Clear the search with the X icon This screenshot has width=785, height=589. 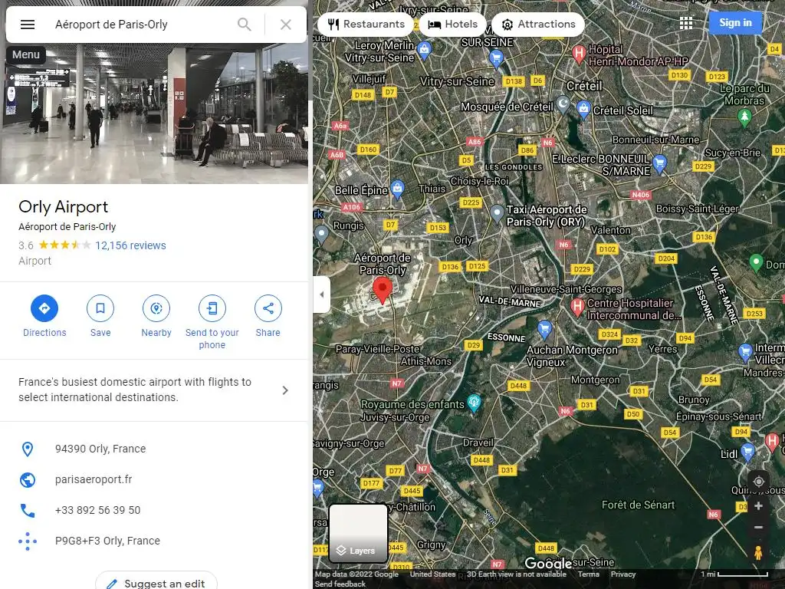point(286,25)
